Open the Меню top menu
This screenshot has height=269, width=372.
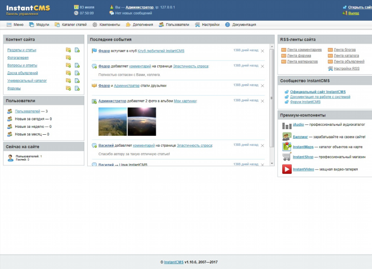(x=15, y=25)
